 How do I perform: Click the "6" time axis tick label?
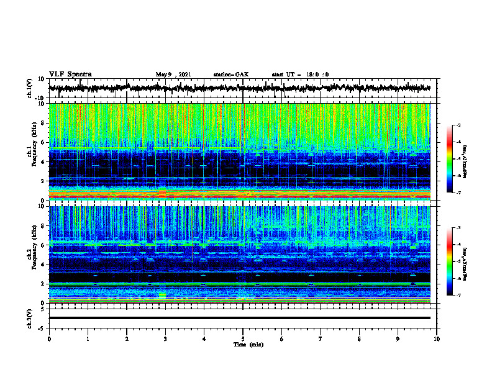click(x=282, y=339)
